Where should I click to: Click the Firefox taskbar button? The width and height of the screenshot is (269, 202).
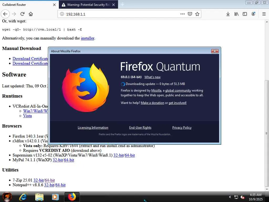pos(72,197)
